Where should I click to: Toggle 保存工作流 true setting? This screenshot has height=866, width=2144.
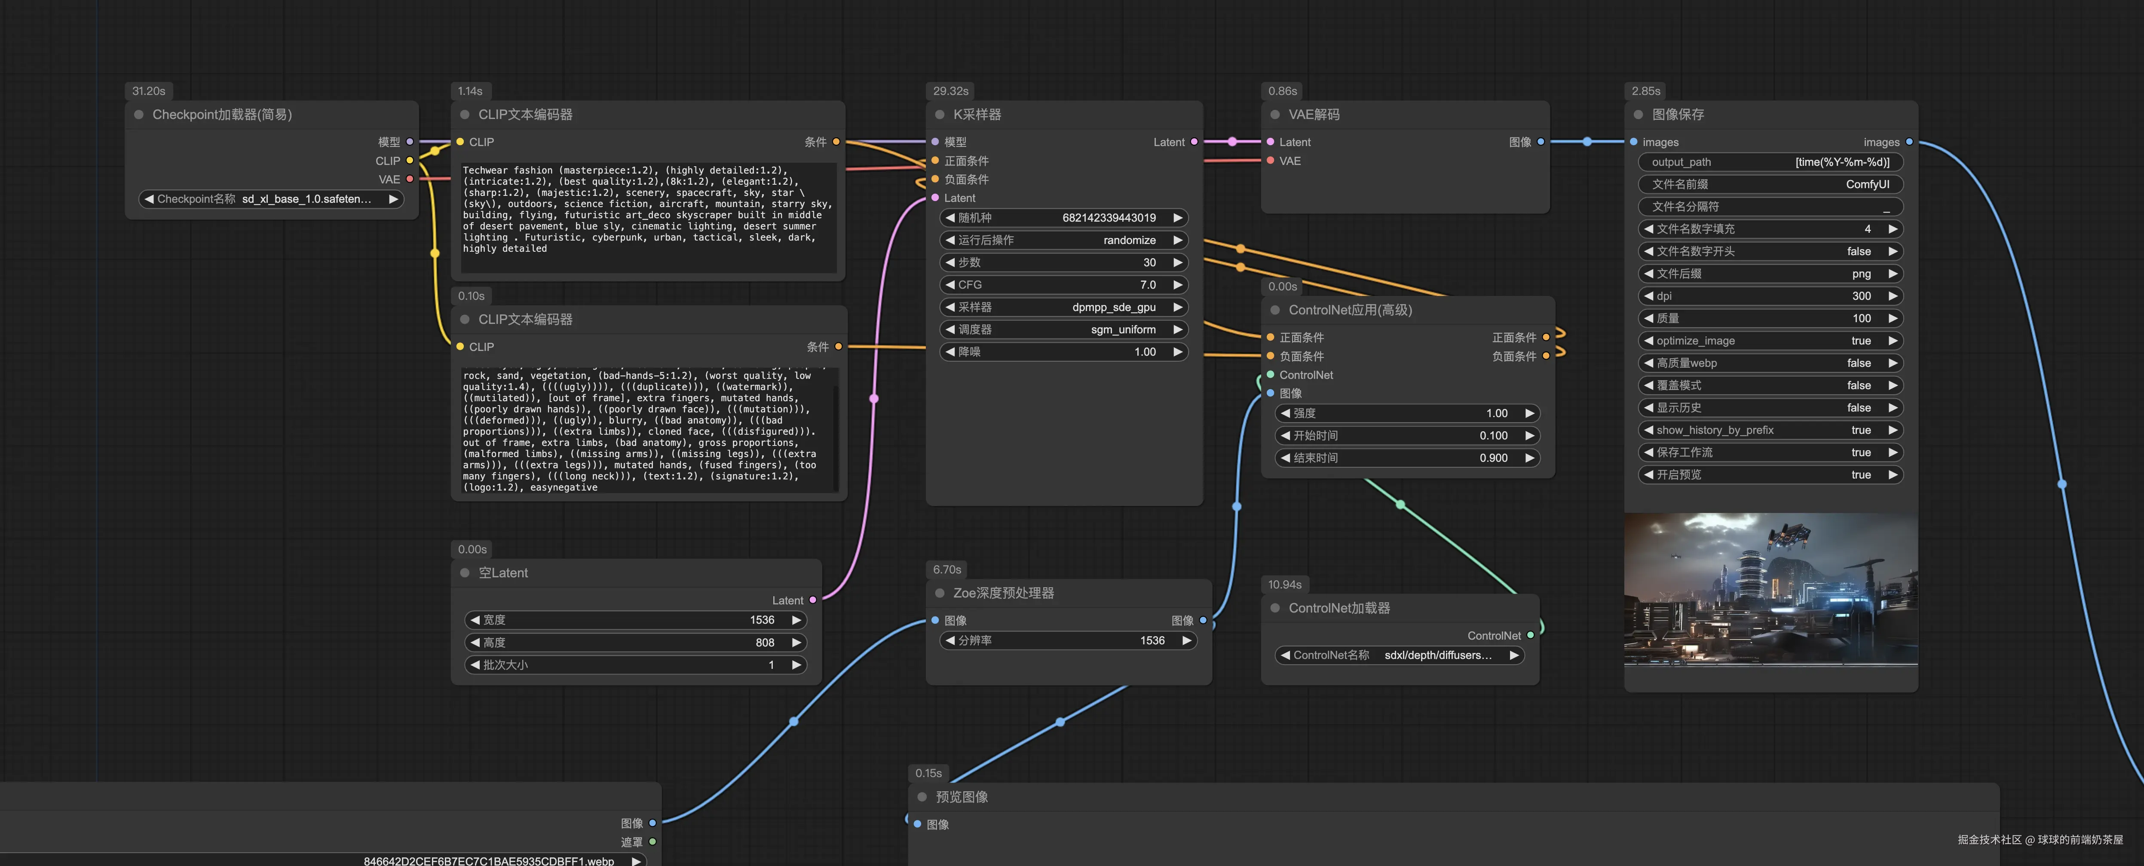1770,453
